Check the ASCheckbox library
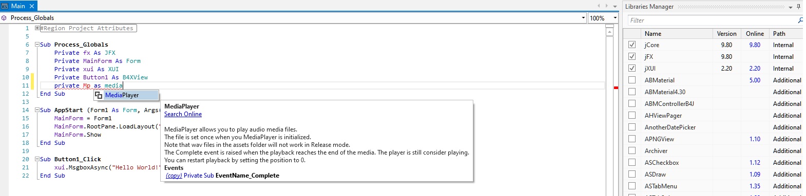This screenshot has width=806, height=196. coord(632,163)
